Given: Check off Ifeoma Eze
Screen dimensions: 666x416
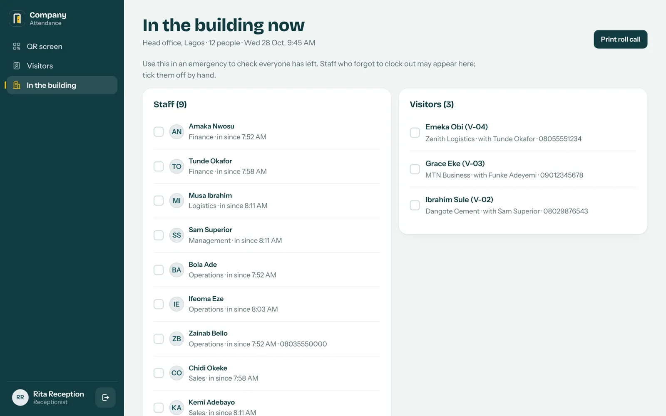Looking at the screenshot, I should (159, 305).
